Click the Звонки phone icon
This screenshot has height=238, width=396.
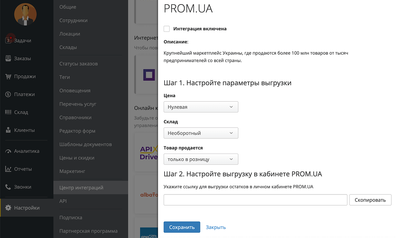tap(8, 187)
